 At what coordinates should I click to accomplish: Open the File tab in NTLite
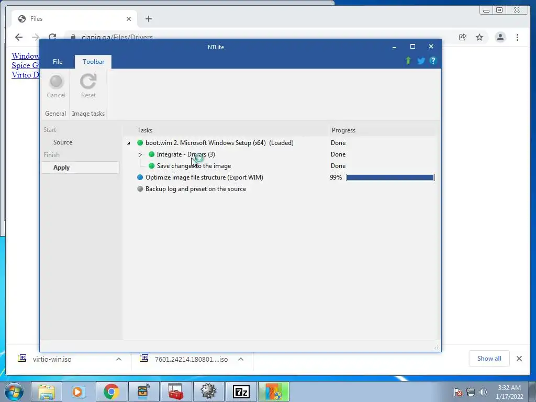[58, 62]
